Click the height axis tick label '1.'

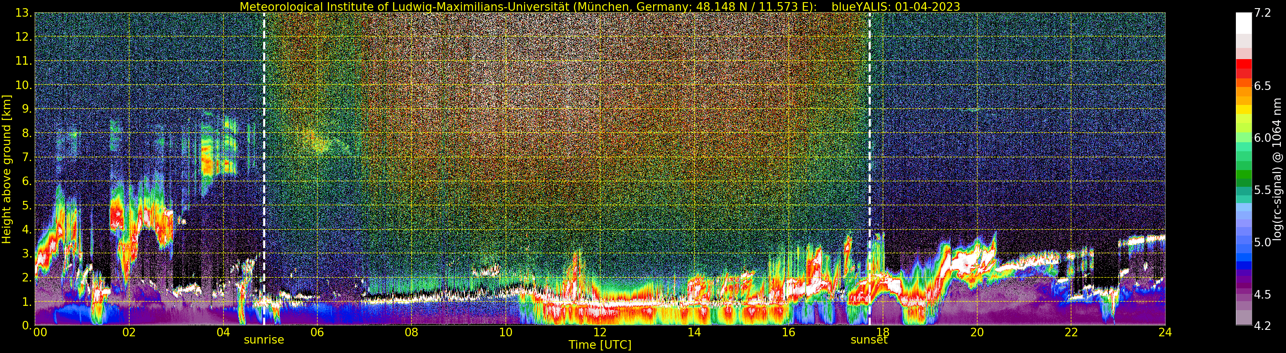[27, 302]
